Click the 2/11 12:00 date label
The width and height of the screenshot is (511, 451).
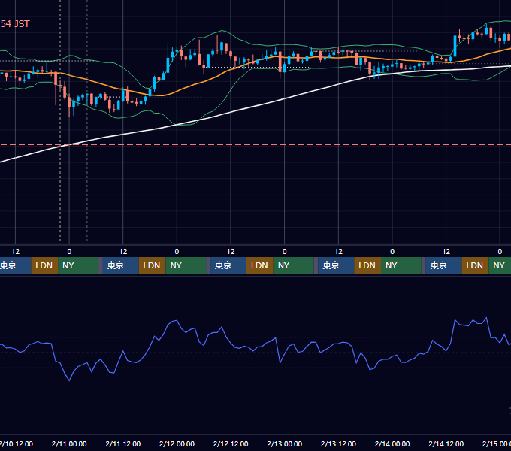pyautogui.click(x=122, y=443)
